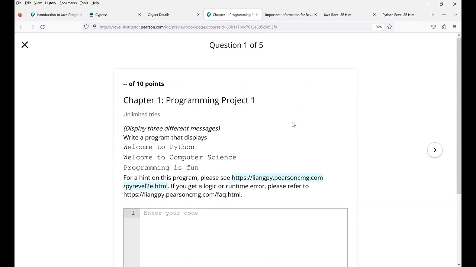Open the View menu
476x267 pixels.
pyautogui.click(x=38, y=3)
